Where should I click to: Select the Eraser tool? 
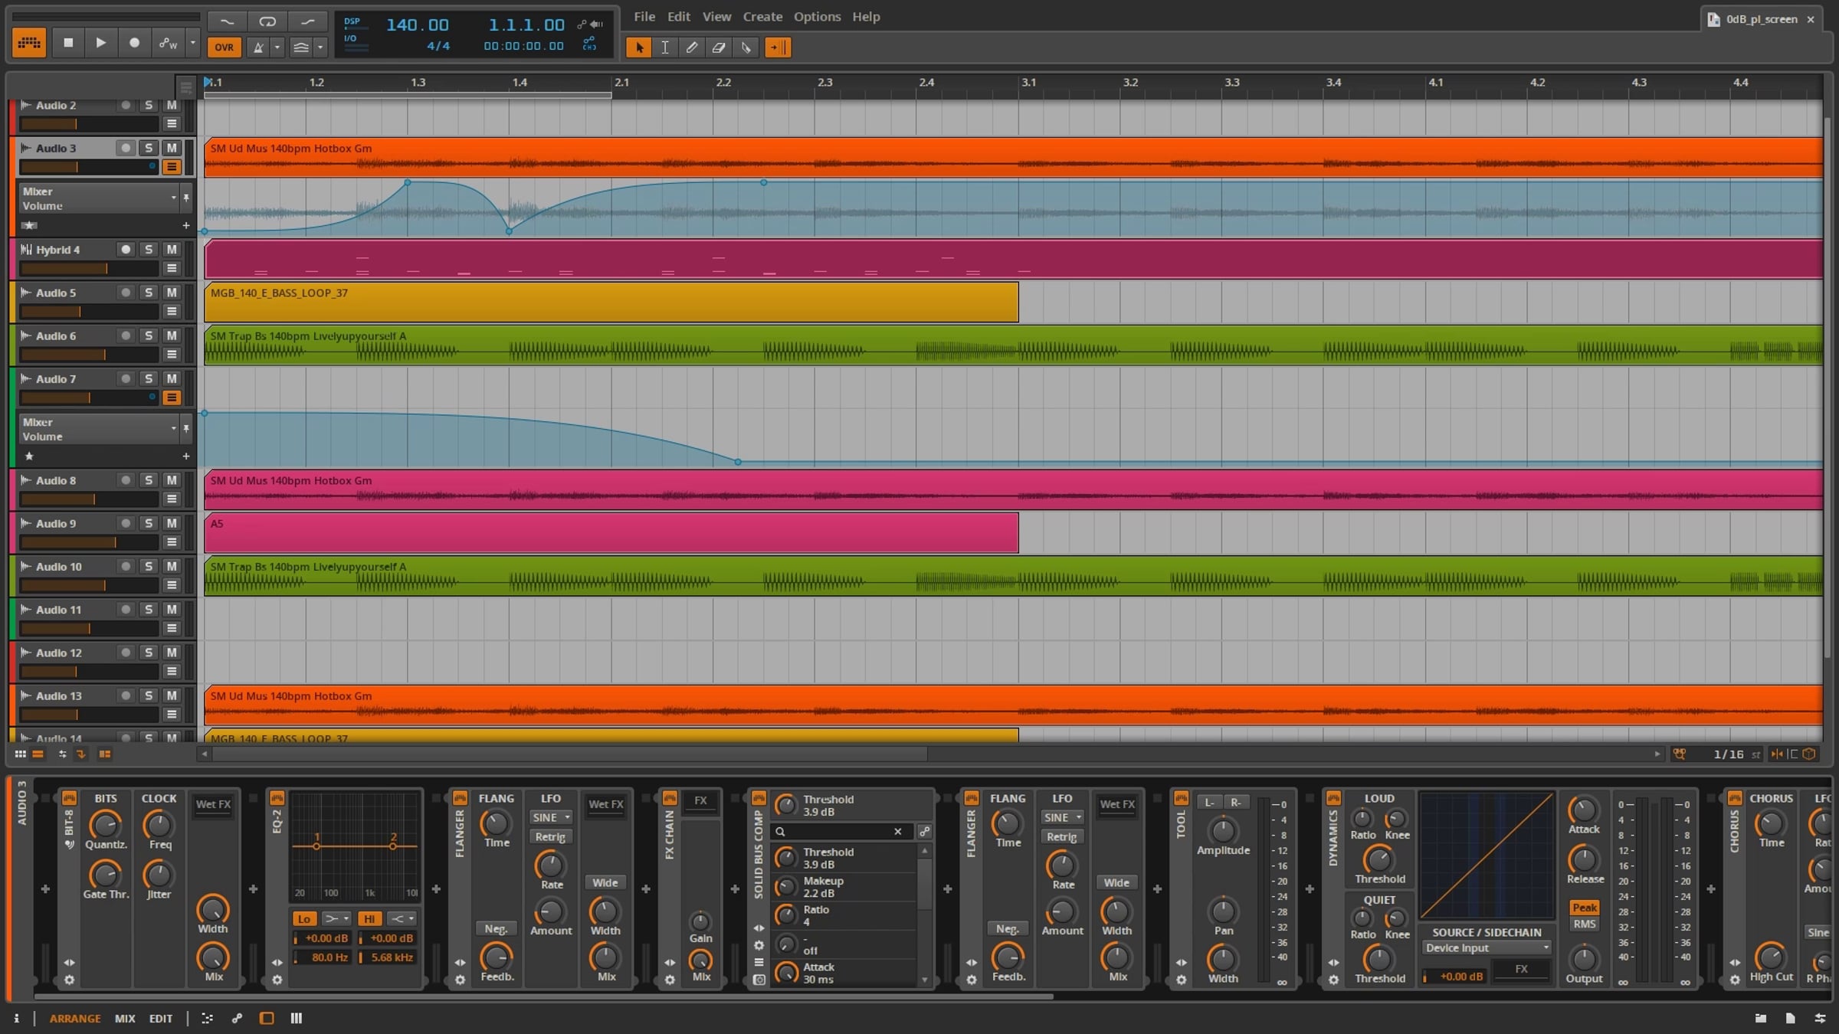click(x=719, y=47)
